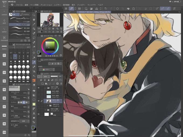Image resolution: width=183 pixels, height=137 pixels.
Task: Open the expression color カラー dropdown
Action: point(47,70)
